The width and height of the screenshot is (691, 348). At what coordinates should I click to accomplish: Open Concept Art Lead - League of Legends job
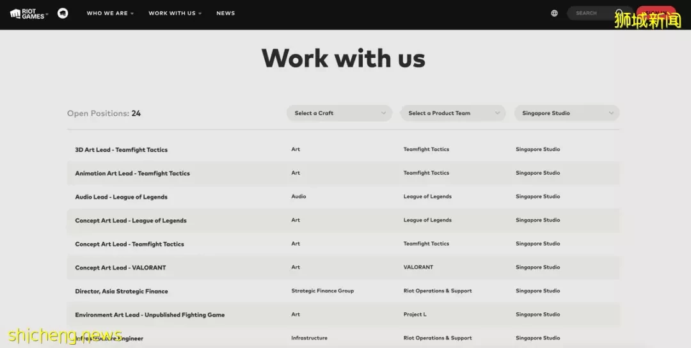pyautogui.click(x=131, y=221)
